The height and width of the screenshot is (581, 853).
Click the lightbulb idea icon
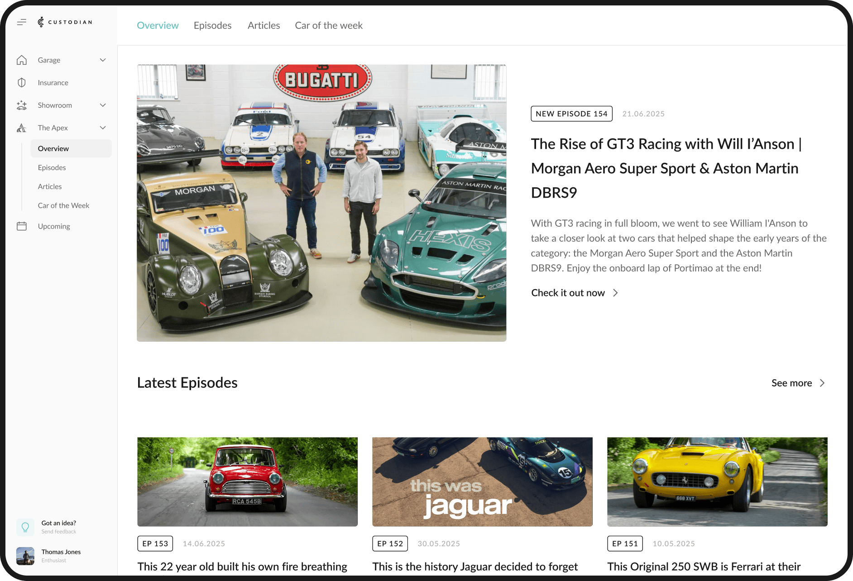[25, 527]
